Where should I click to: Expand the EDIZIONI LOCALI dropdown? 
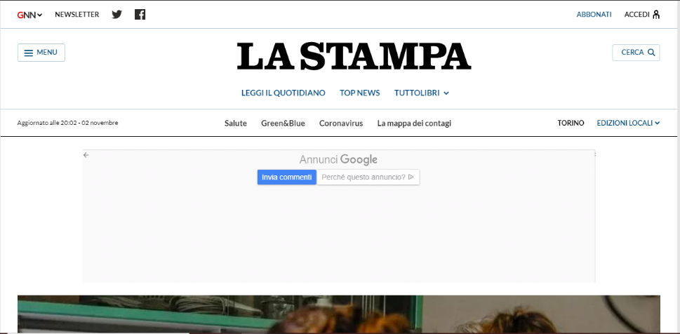(628, 123)
